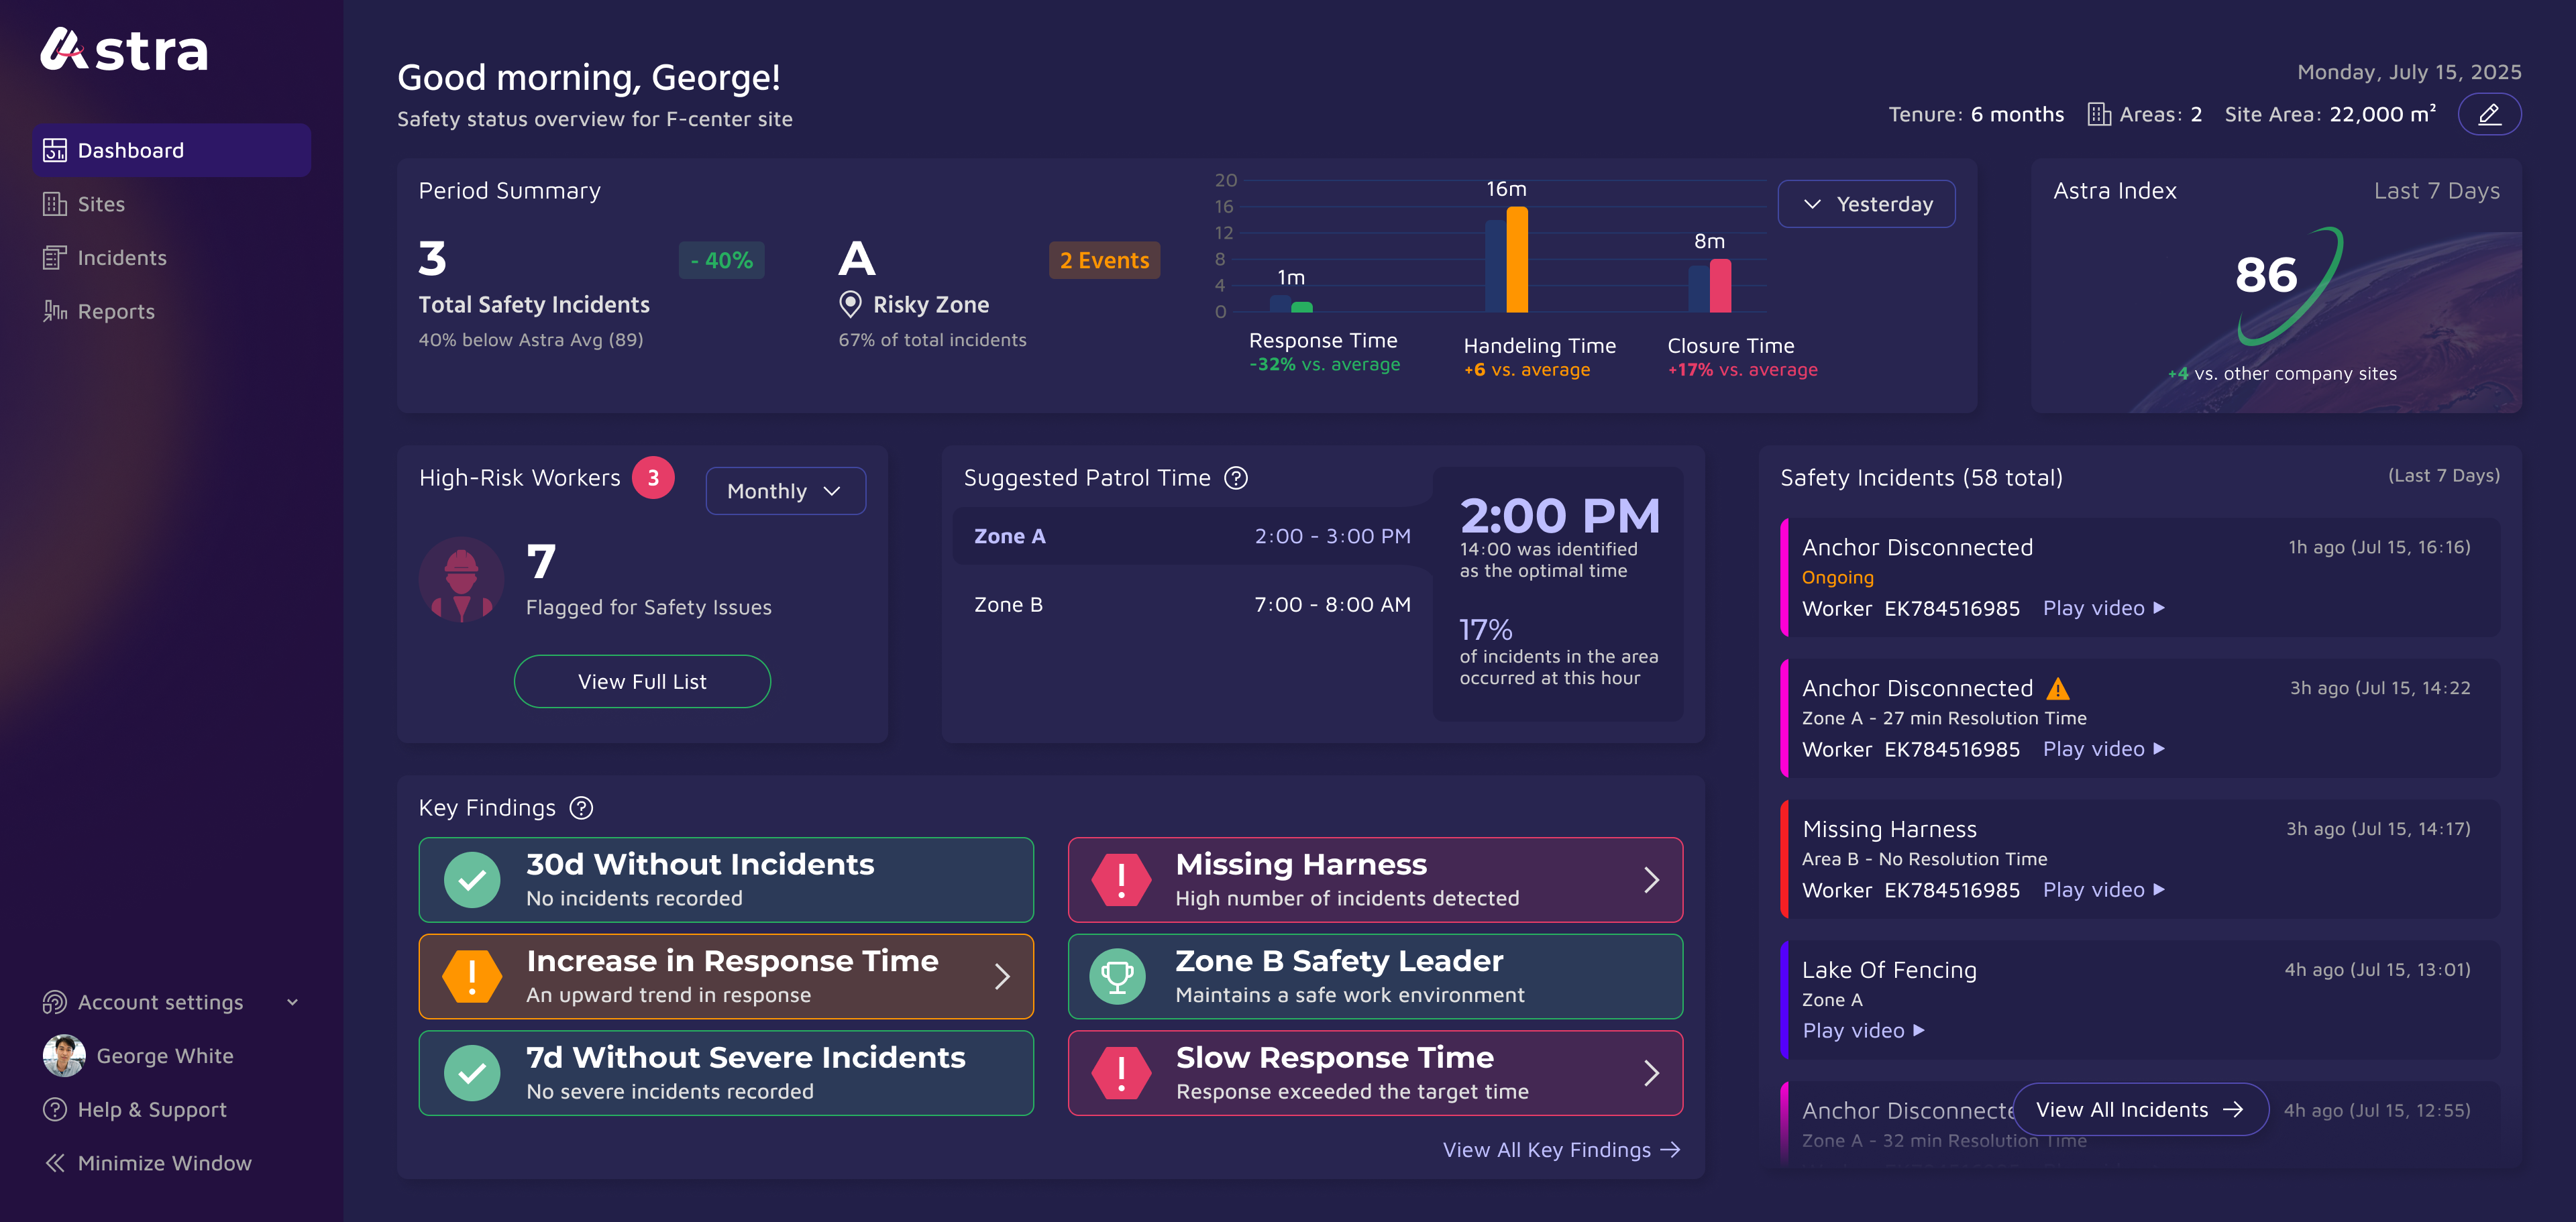
Task: Go to Reports in the sidebar
Action: pyautogui.click(x=116, y=312)
